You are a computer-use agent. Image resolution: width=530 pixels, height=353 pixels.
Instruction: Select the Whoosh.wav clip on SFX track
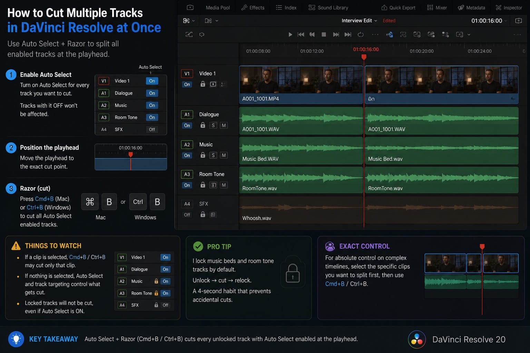301,210
